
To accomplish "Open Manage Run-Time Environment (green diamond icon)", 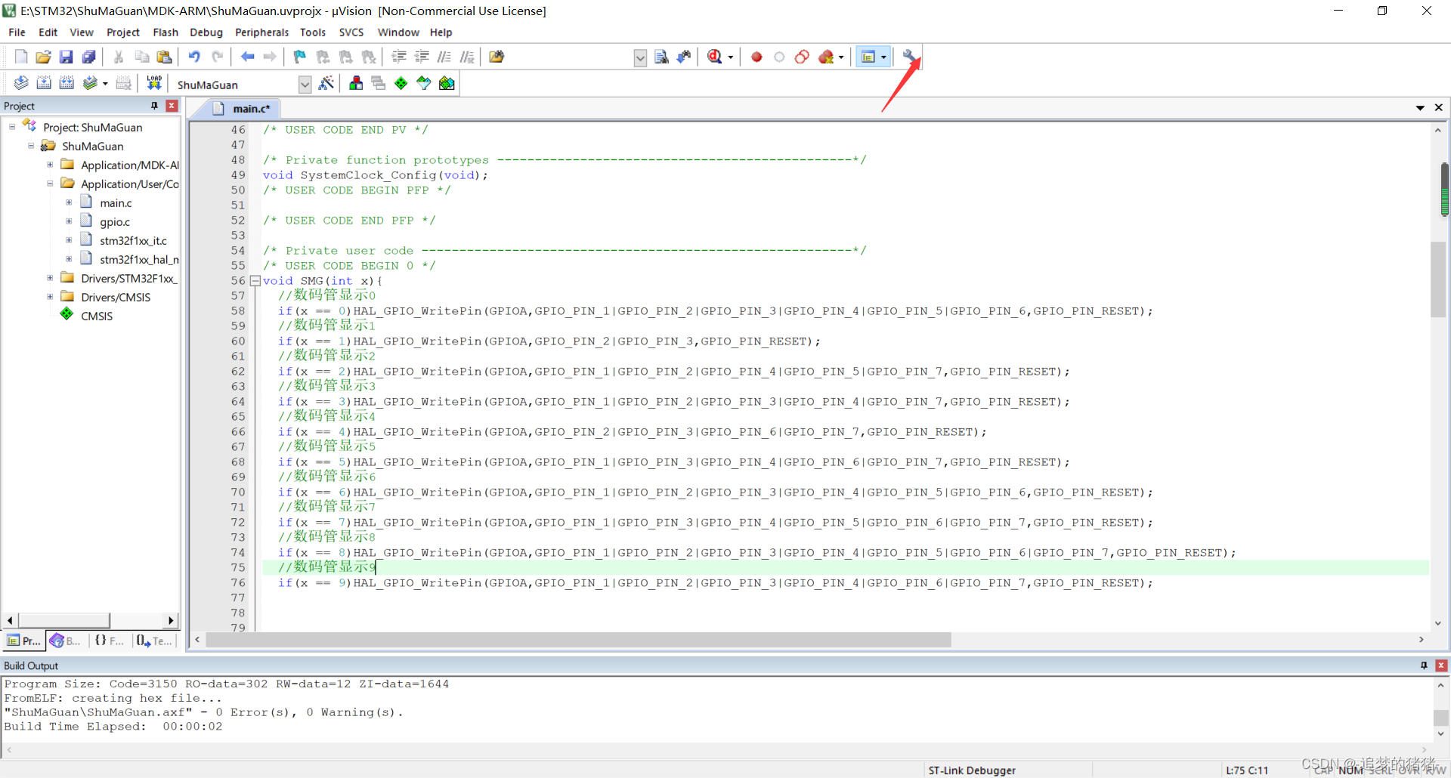I will coord(401,83).
